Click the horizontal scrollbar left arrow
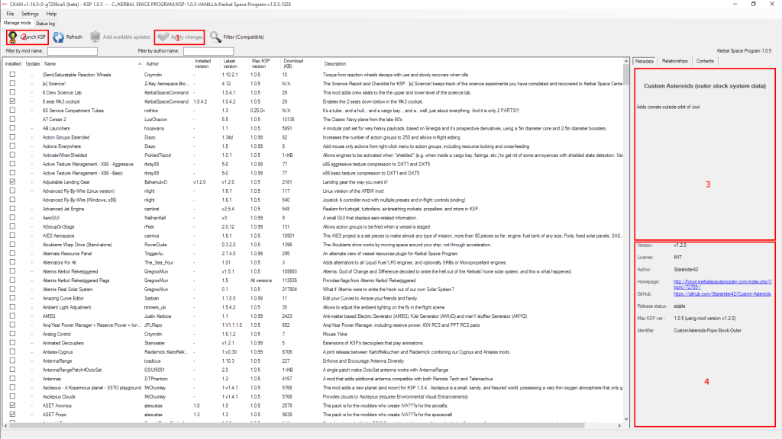Screen dimensions: 782x439 click(x=5, y=425)
